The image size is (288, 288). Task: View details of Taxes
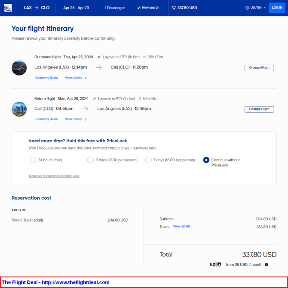click(x=182, y=226)
